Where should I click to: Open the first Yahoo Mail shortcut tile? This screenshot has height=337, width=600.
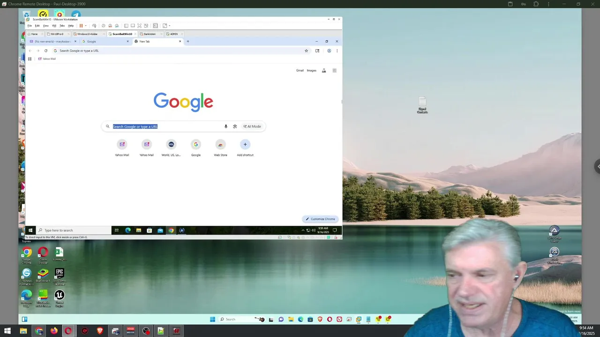click(122, 148)
